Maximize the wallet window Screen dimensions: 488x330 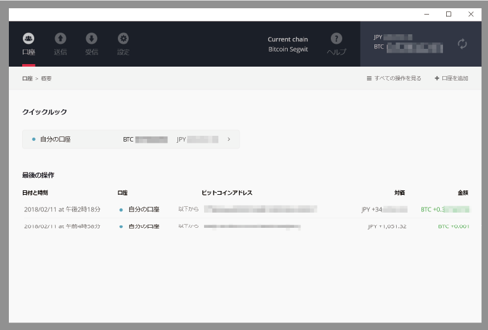tap(449, 14)
